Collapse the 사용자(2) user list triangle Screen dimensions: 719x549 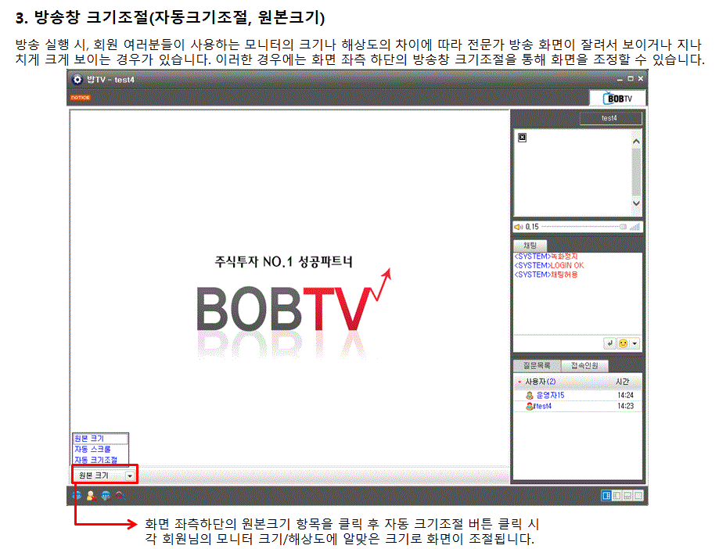coord(519,382)
